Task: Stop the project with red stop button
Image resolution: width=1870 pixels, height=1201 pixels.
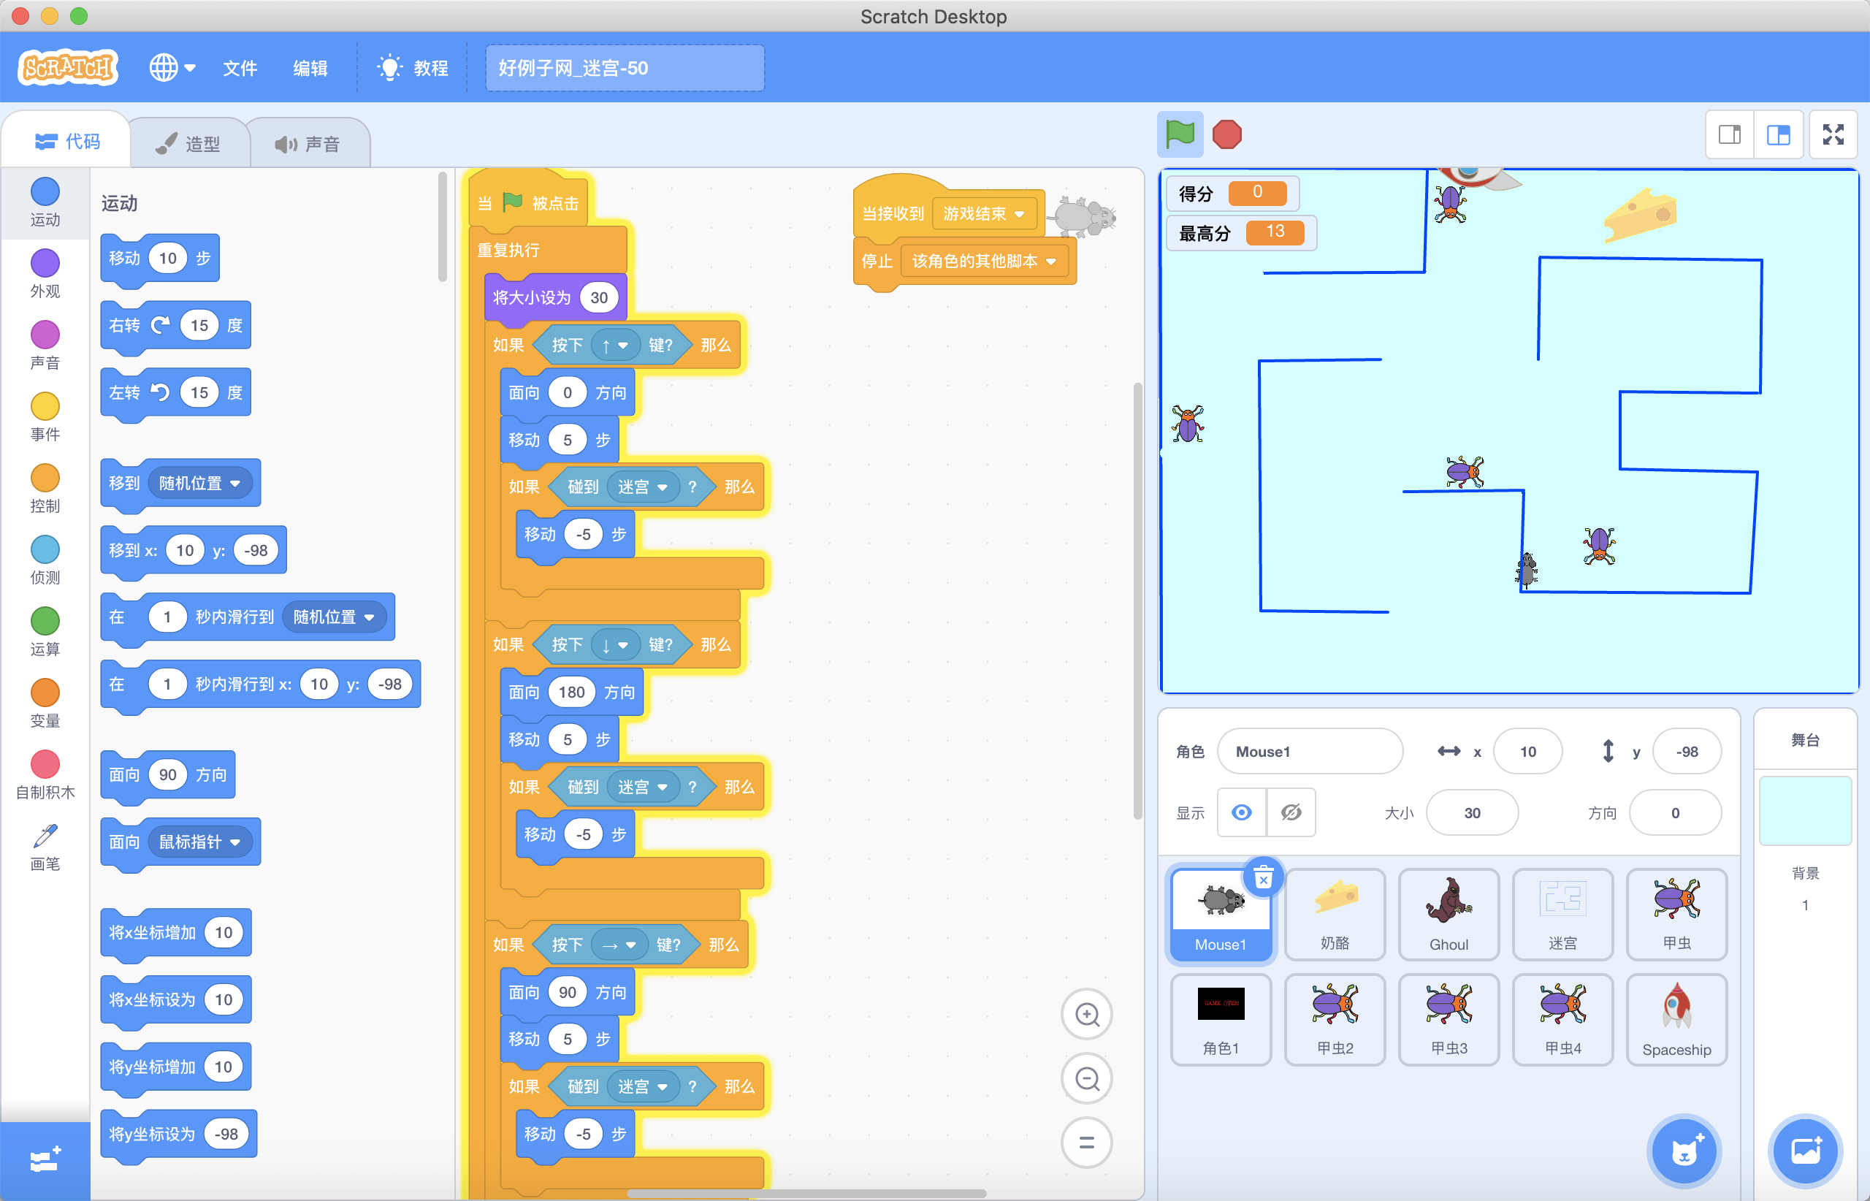Action: pyautogui.click(x=1226, y=134)
